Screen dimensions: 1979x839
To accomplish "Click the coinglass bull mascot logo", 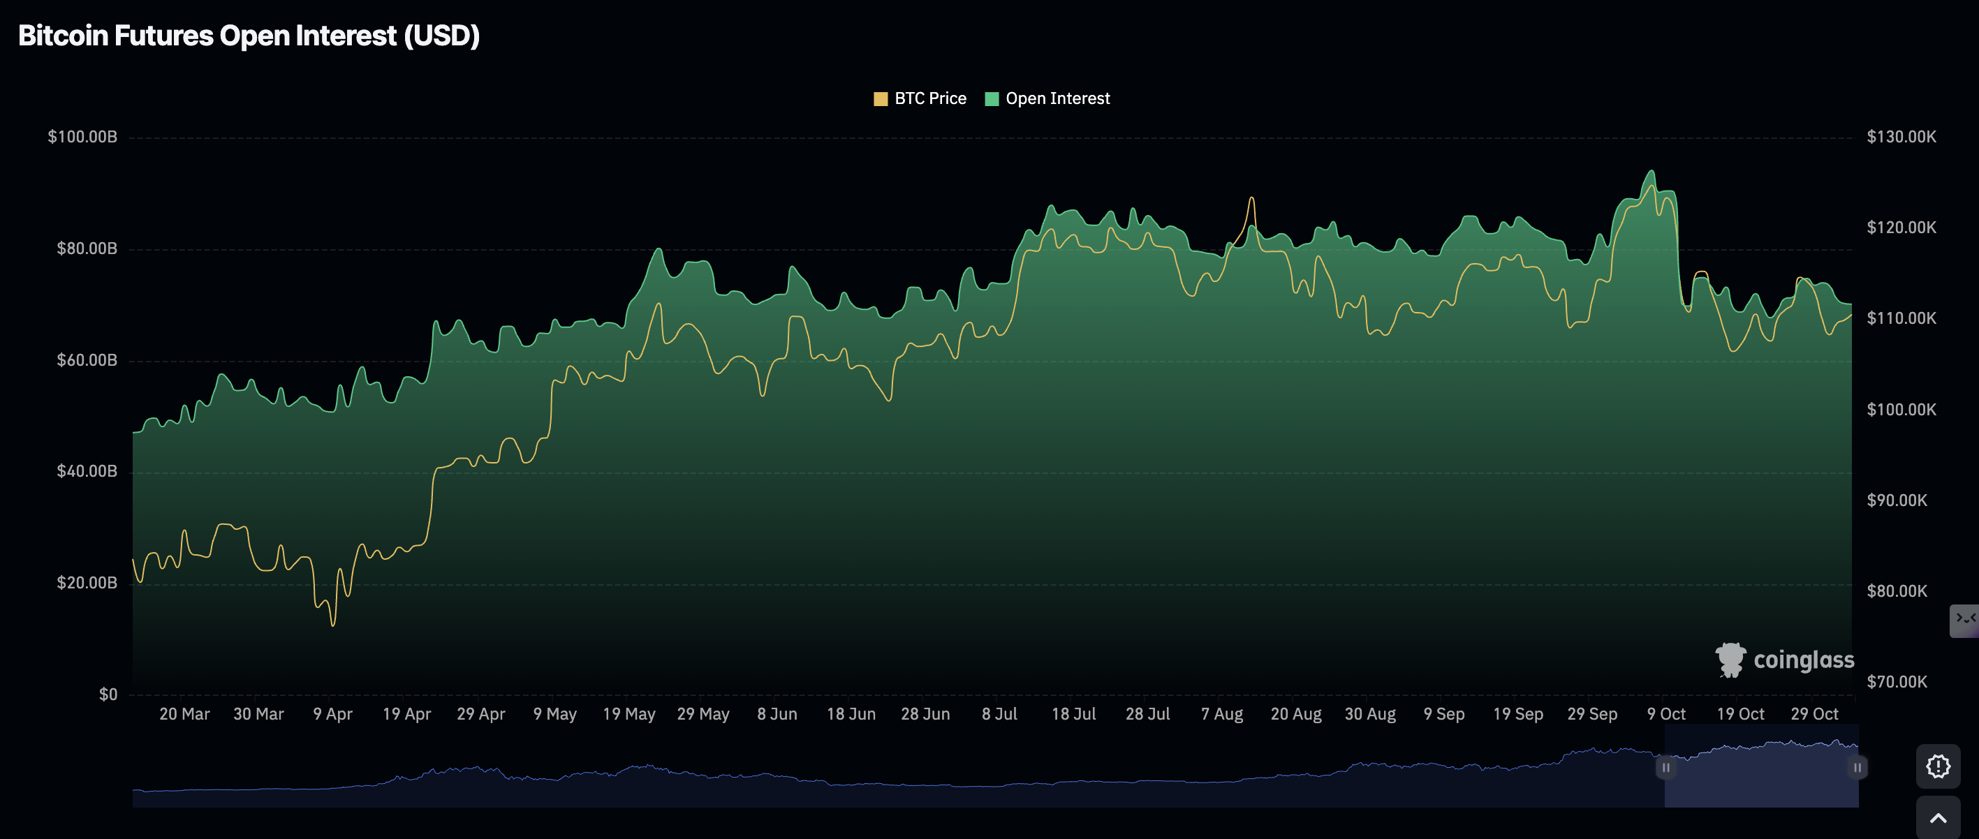I will (x=1730, y=660).
